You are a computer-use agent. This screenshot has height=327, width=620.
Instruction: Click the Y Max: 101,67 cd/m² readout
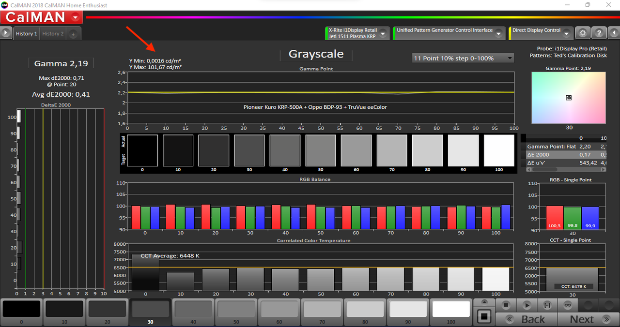tap(155, 67)
